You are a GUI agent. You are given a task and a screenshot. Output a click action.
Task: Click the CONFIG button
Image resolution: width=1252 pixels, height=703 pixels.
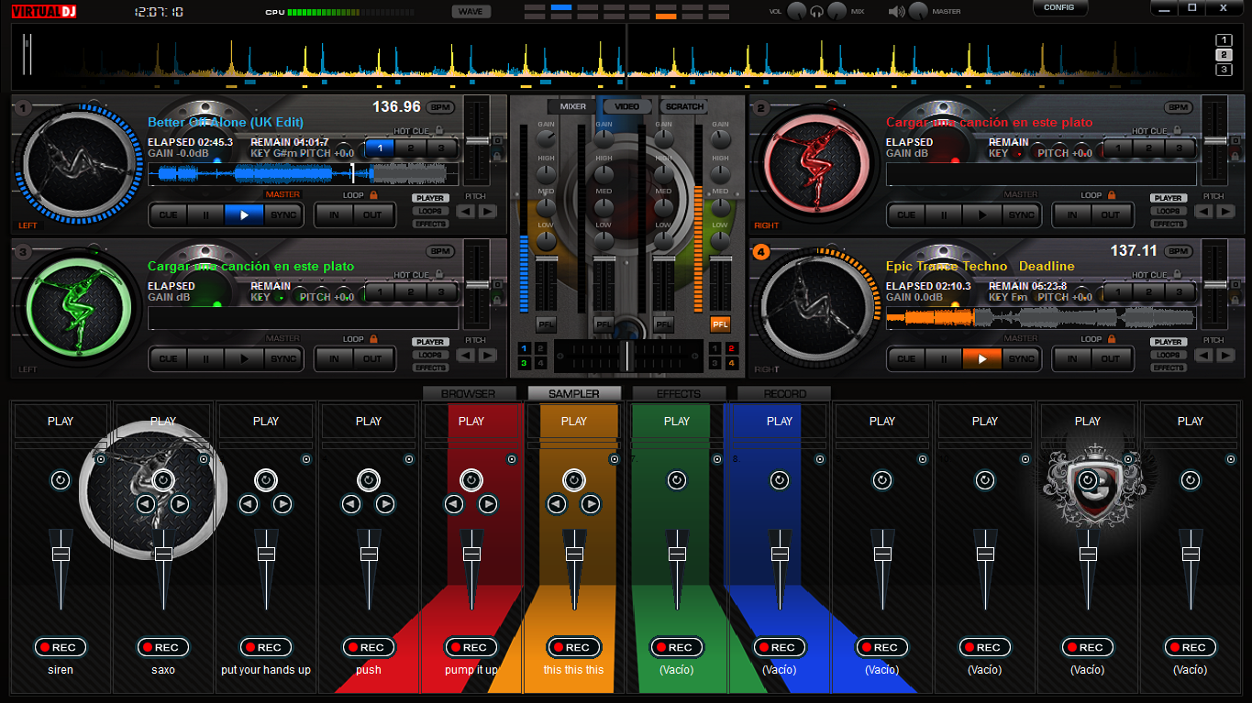1059,7
